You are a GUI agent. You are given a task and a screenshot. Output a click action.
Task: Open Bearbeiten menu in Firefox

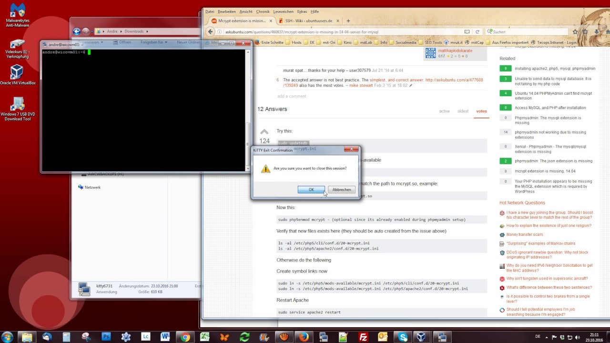[227, 11]
